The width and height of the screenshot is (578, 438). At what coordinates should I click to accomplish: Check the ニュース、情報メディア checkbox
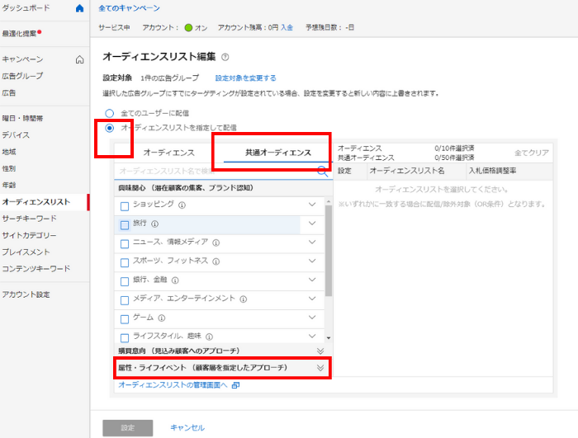125,244
